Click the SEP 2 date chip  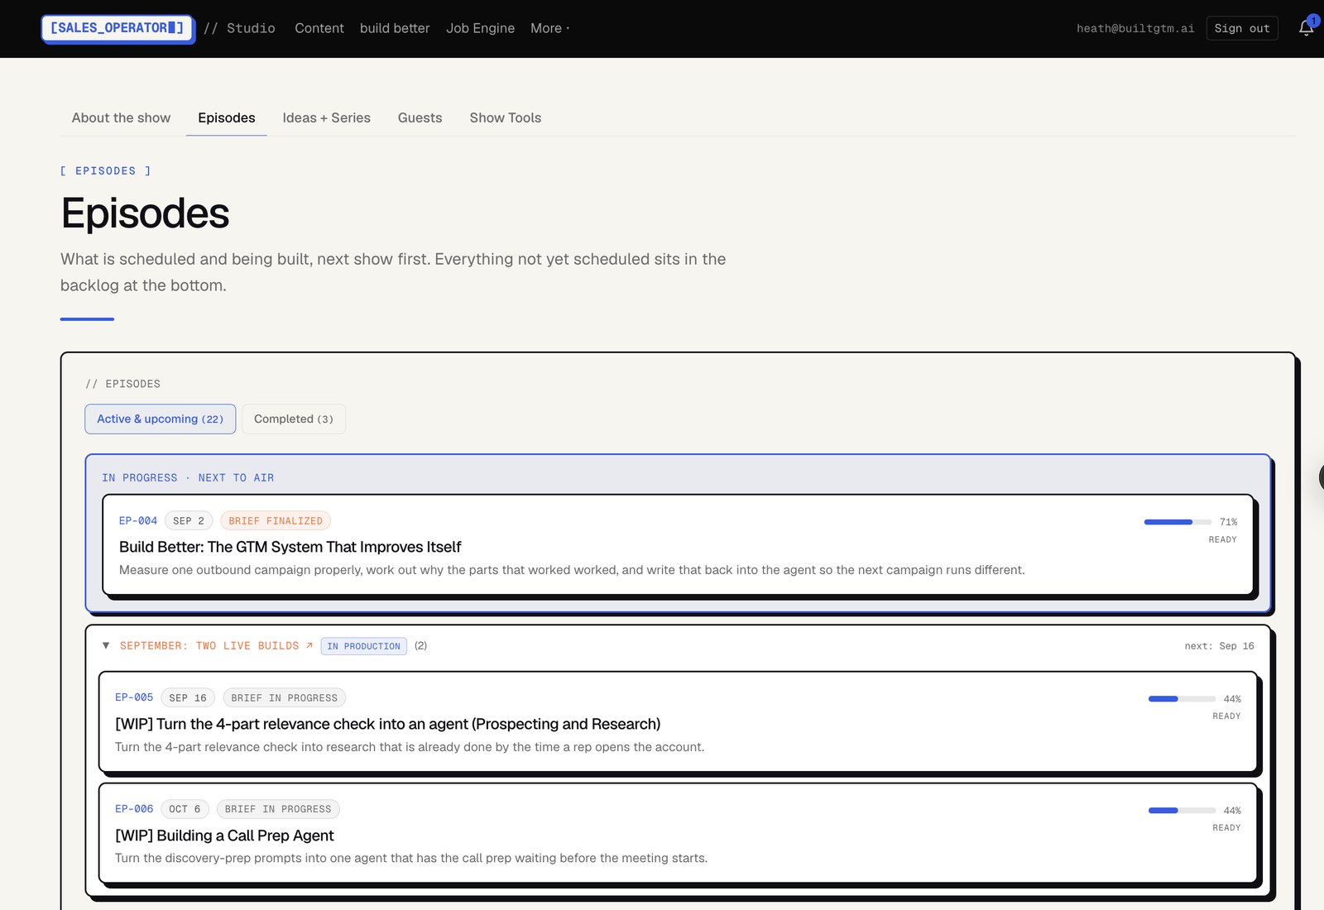(189, 520)
